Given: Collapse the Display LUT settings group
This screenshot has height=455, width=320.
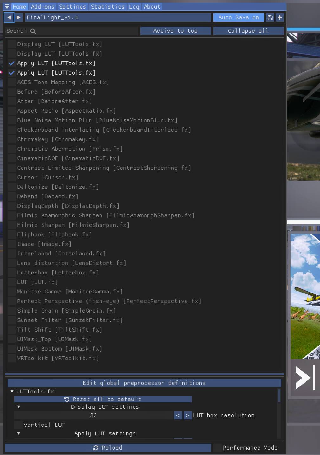Looking at the screenshot, I should [x=19, y=407].
